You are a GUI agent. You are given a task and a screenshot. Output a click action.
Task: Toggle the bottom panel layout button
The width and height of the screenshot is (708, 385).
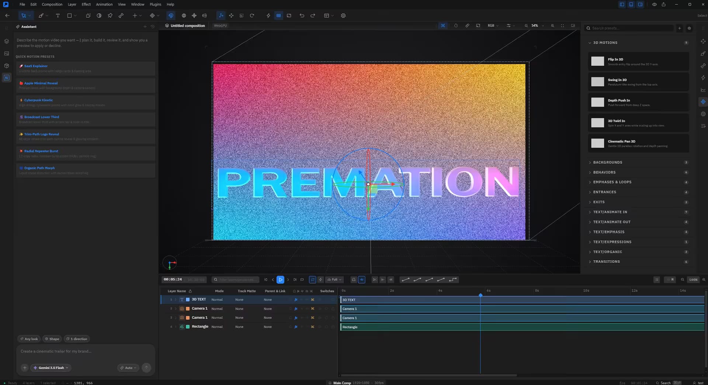(x=631, y=4)
